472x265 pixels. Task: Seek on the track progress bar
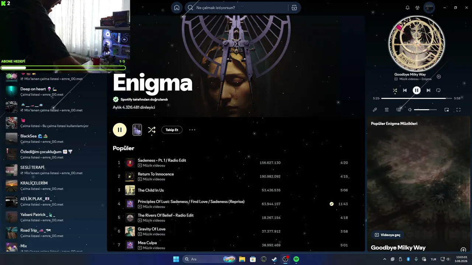[416, 98]
